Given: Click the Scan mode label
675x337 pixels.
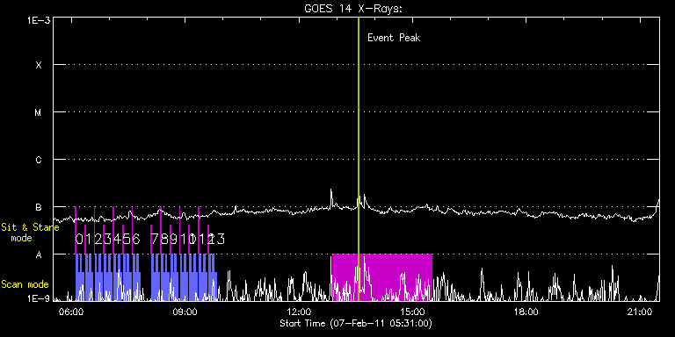Looking at the screenshot, I should click(x=25, y=284).
